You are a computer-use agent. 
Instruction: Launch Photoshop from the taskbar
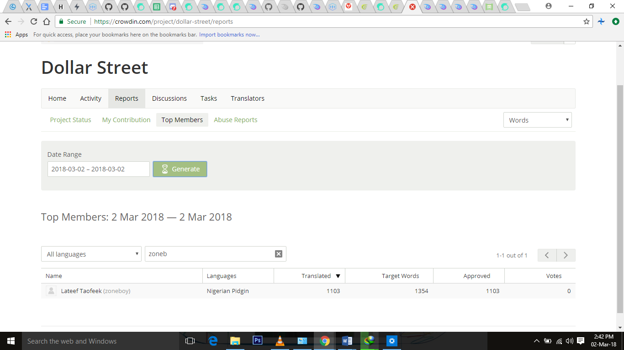tap(257, 341)
